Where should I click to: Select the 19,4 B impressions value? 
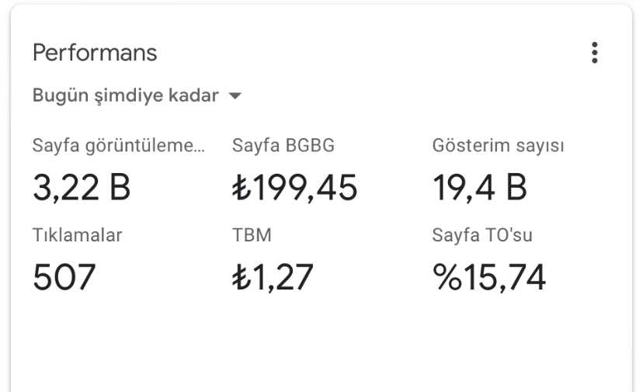click(480, 187)
